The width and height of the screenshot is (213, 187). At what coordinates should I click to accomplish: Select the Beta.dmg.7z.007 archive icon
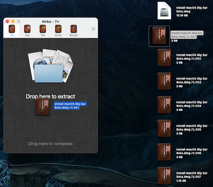click(x=164, y=176)
